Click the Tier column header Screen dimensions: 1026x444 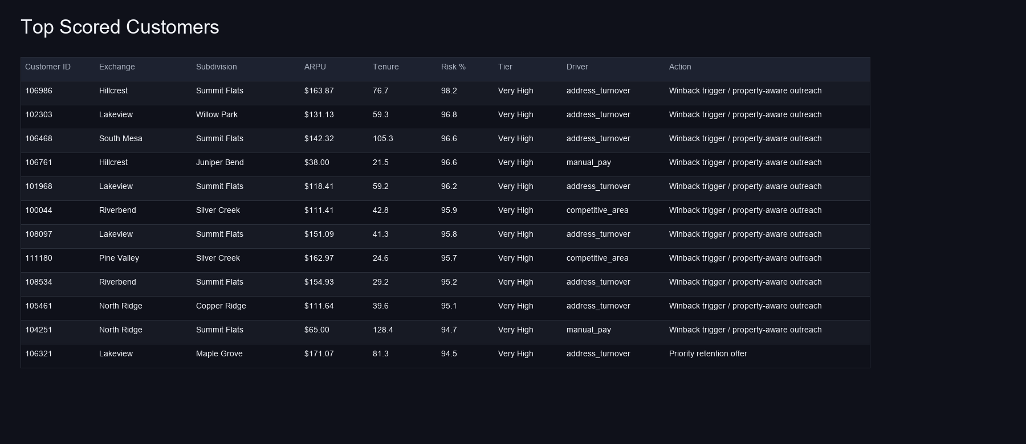[505, 67]
